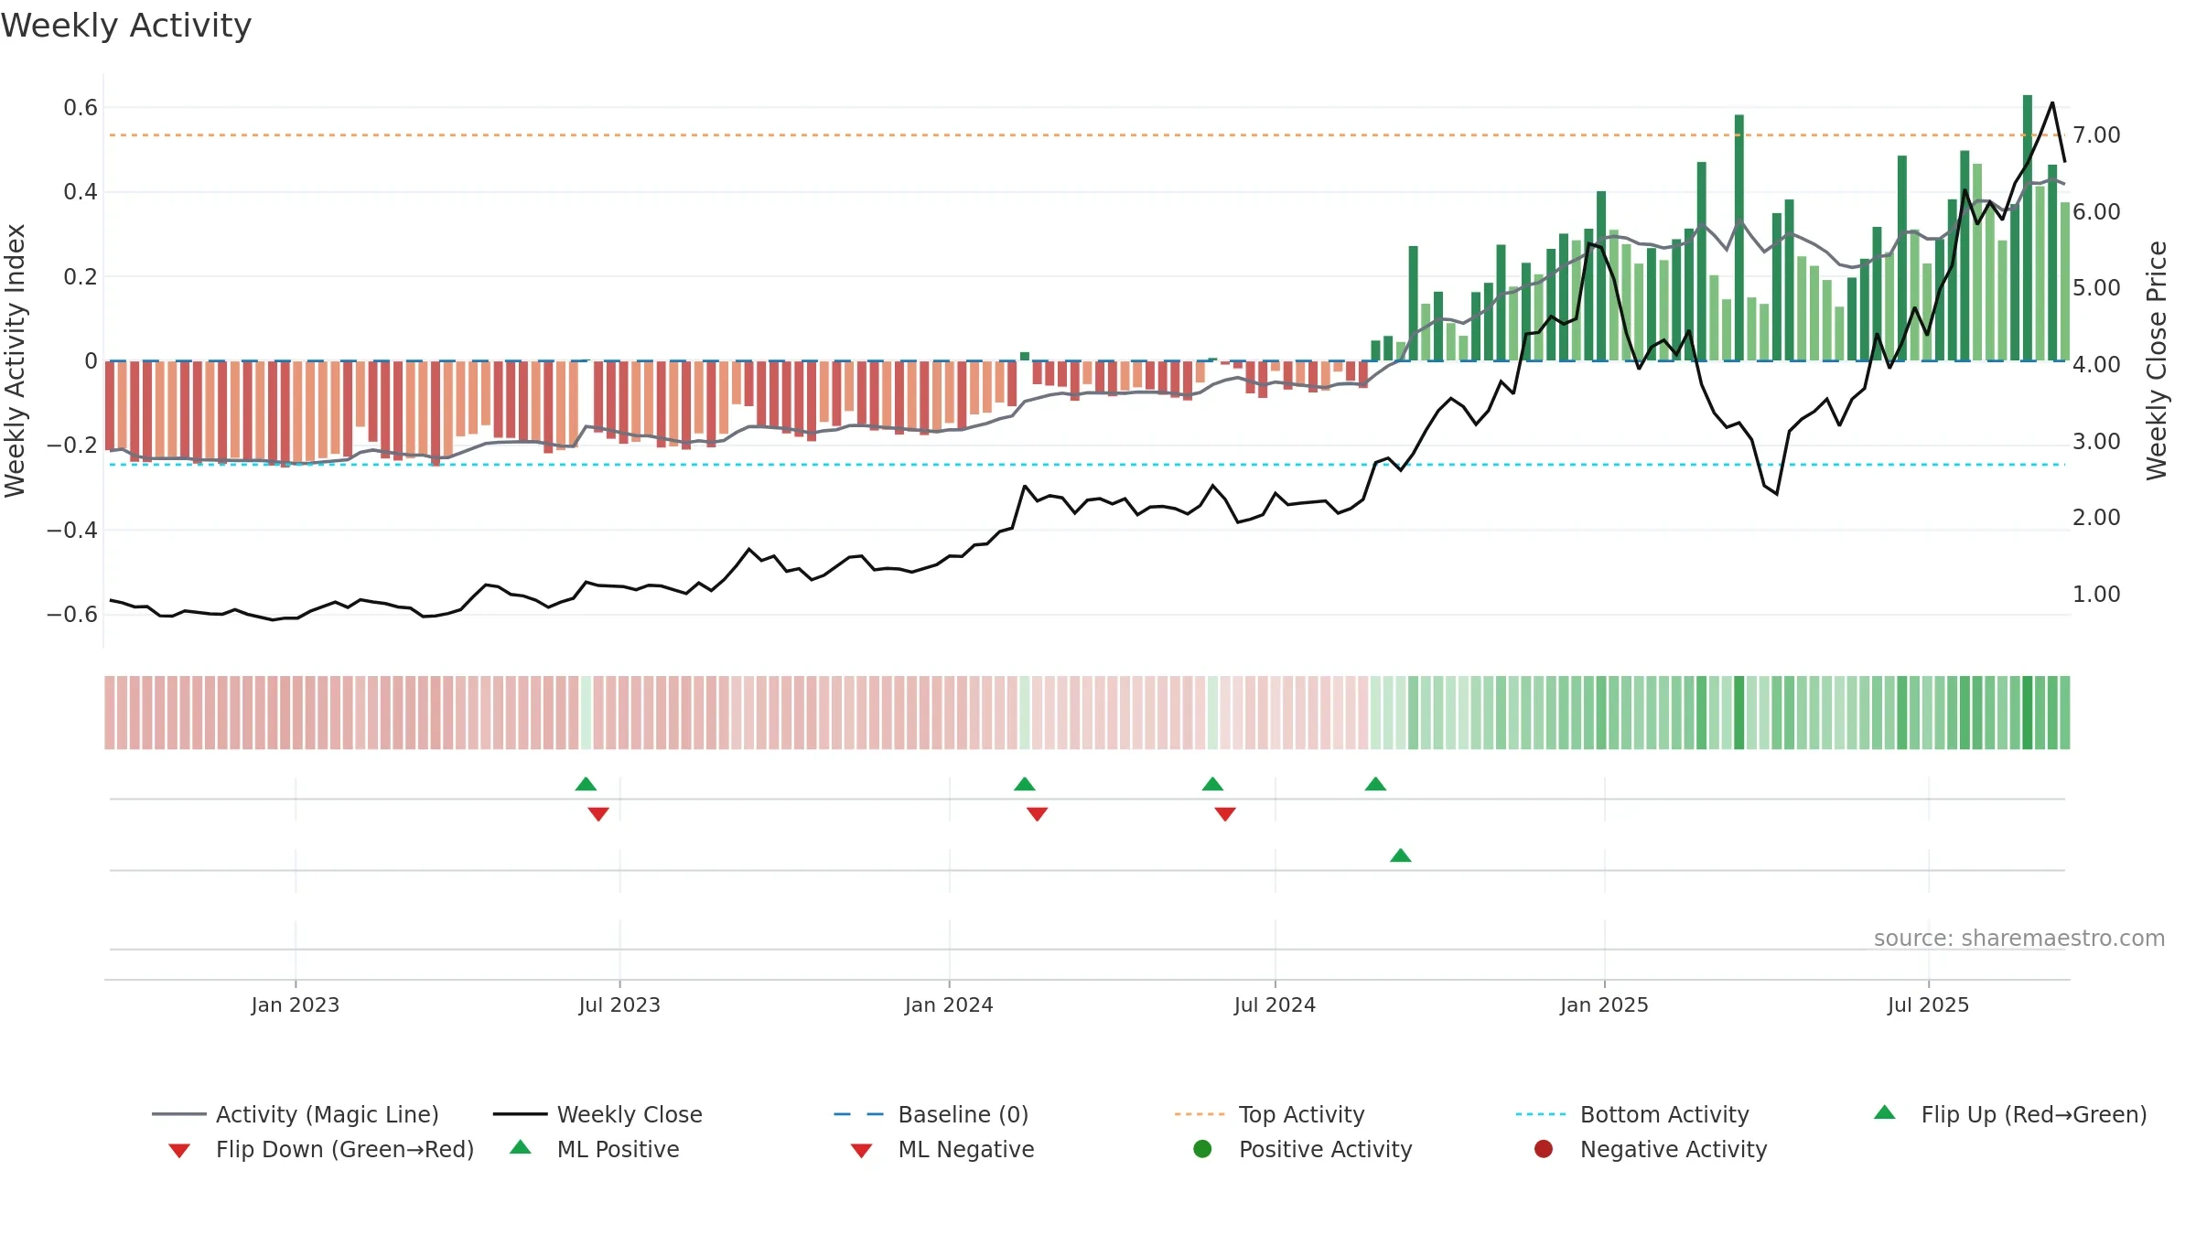The width and height of the screenshot is (2196, 1235).
Task: Toggle the Bottom Activity legend entry
Action: point(1632,1114)
